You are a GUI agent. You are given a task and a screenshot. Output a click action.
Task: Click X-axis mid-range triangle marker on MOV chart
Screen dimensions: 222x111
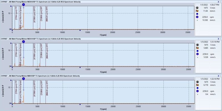[x=80, y=67]
